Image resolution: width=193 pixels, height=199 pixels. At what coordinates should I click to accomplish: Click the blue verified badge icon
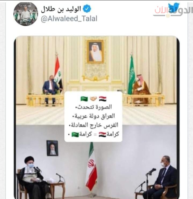pos(87,9)
